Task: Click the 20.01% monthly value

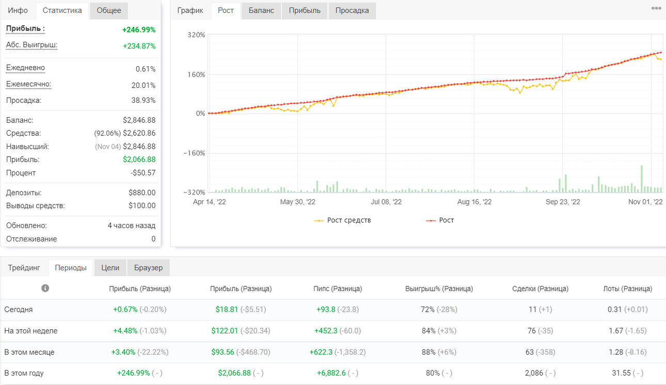Action: point(144,85)
